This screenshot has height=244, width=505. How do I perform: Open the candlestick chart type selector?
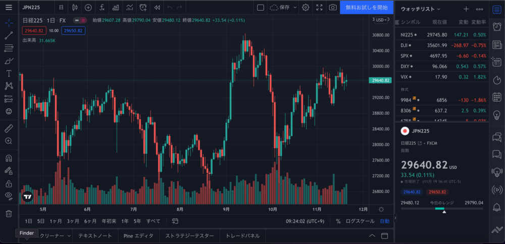tap(75, 7)
